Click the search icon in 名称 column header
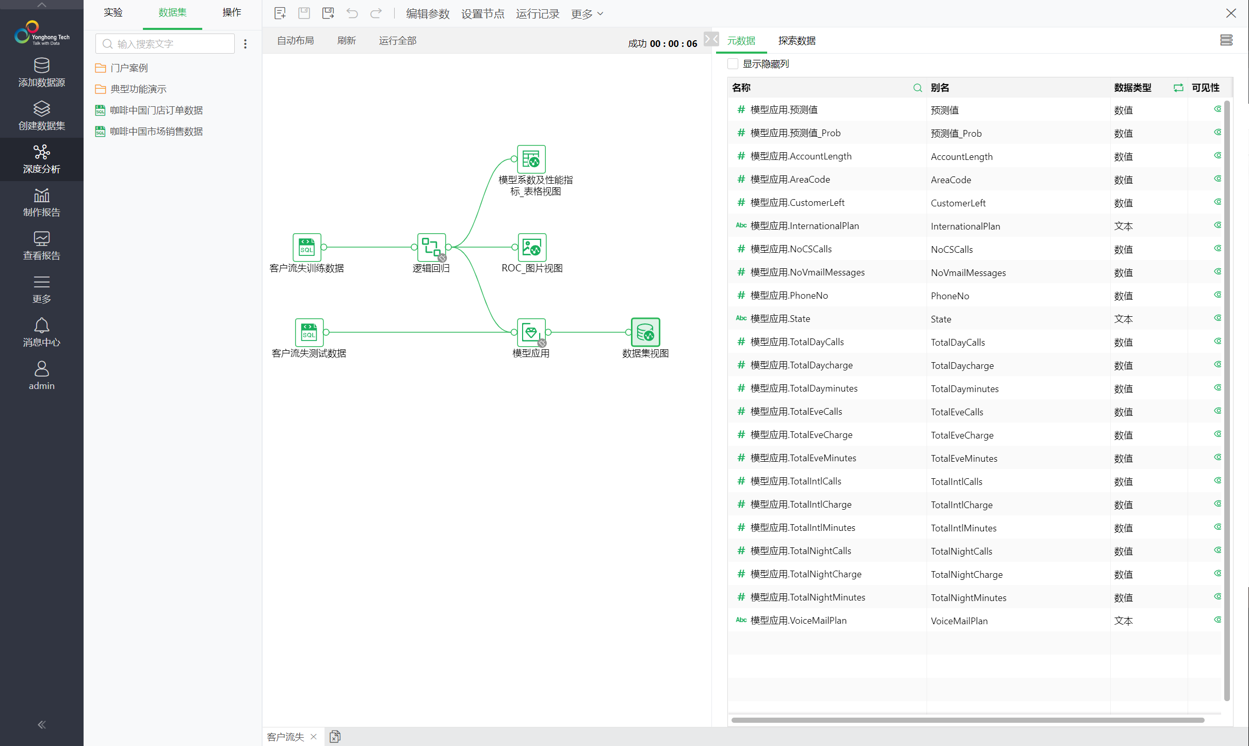This screenshot has height=746, width=1249. pyautogui.click(x=917, y=88)
